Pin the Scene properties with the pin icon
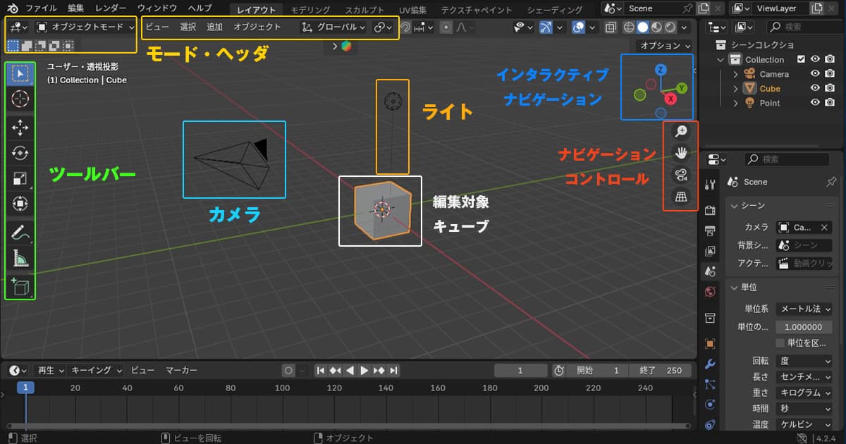The width and height of the screenshot is (846, 444). pyautogui.click(x=830, y=182)
